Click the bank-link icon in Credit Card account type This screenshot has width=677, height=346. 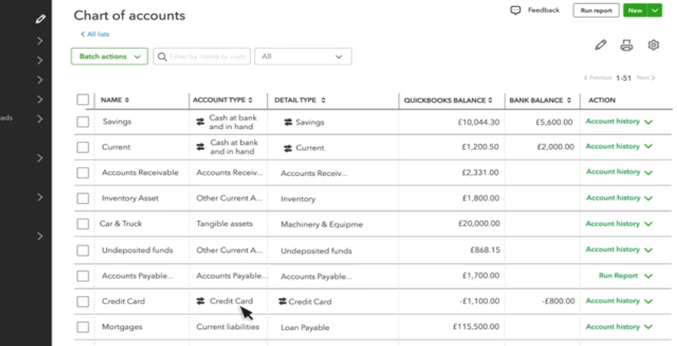tap(201, 301)
